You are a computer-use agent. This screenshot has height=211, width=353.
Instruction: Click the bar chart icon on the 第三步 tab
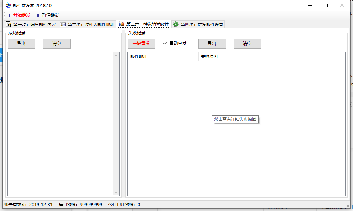point(121,24)
